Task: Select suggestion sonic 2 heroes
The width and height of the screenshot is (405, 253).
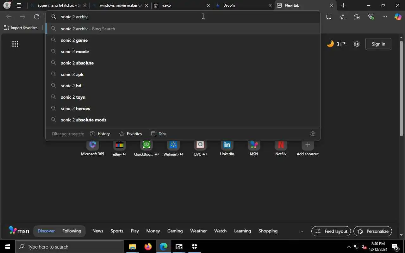Action: pos(183,108)
